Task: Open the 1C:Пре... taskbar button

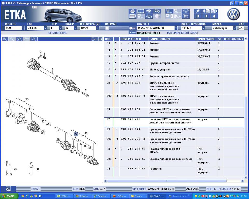Action: (x=119, y=196)
